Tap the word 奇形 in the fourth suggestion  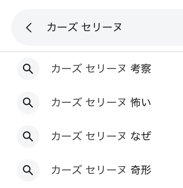(x=141, y=170)
